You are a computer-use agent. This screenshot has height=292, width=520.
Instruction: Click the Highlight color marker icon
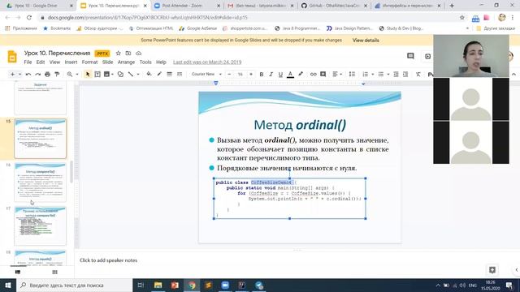click(x=301, y=74)
